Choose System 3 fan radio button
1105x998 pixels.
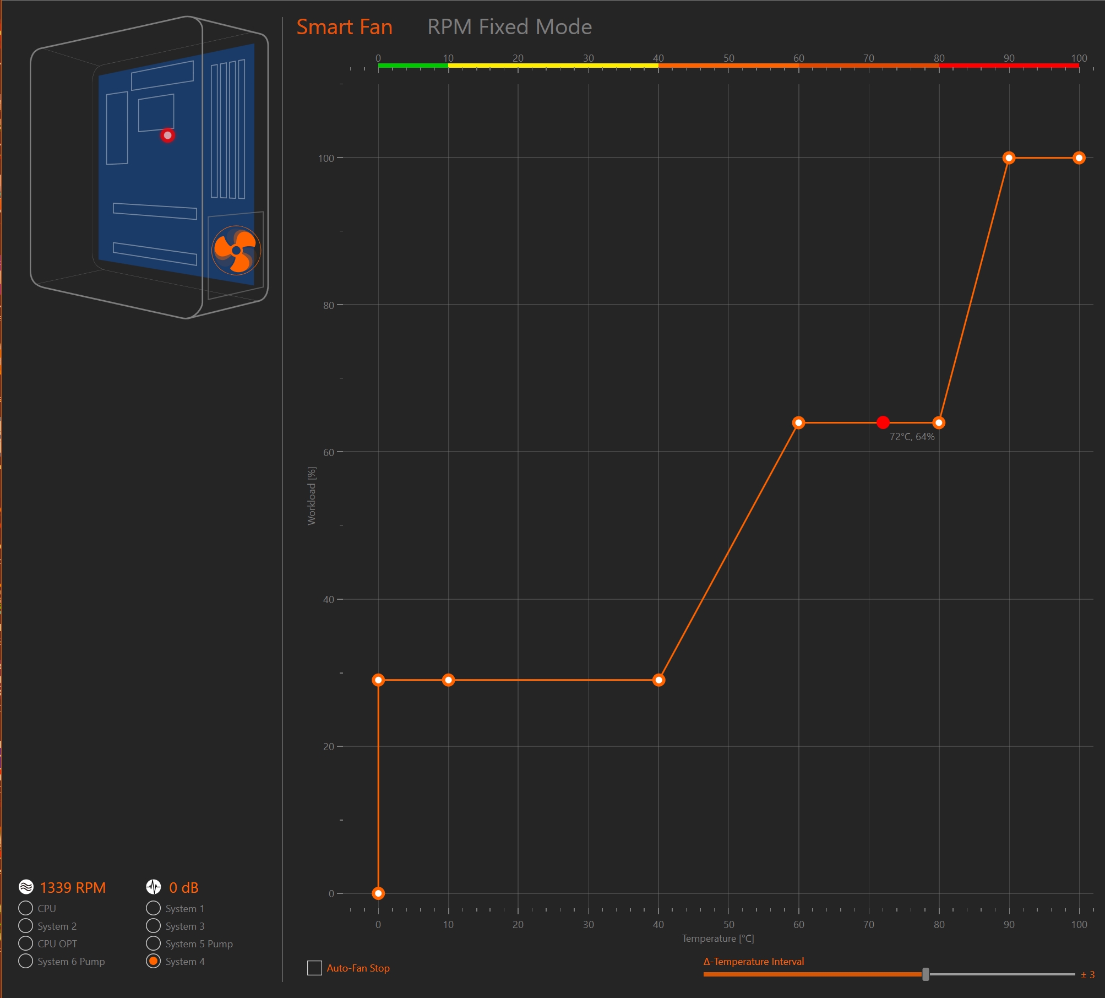point(154,926)
